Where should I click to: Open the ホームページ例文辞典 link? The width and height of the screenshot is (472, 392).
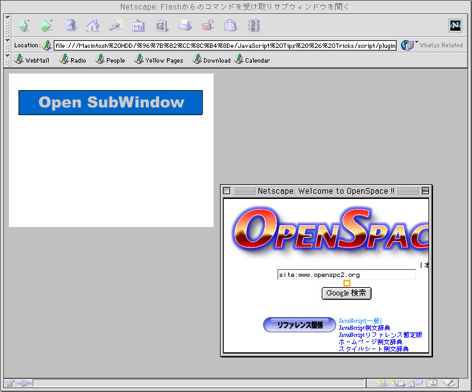click(370, 341)
